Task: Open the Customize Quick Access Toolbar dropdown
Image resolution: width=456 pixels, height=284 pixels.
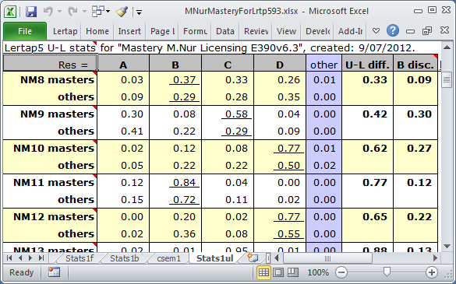Action: coord(139,12)
